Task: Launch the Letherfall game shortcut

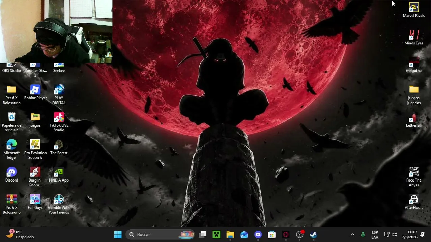Action: point(414,120)
